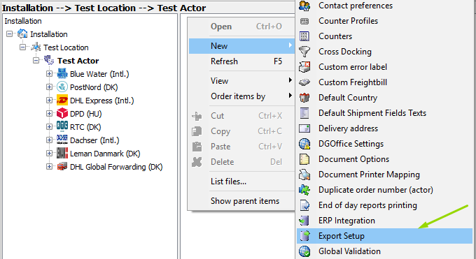Expand the Blue Water (Intl.) node
The height and width of the screenshot is (259, 476).
[49, 73]
